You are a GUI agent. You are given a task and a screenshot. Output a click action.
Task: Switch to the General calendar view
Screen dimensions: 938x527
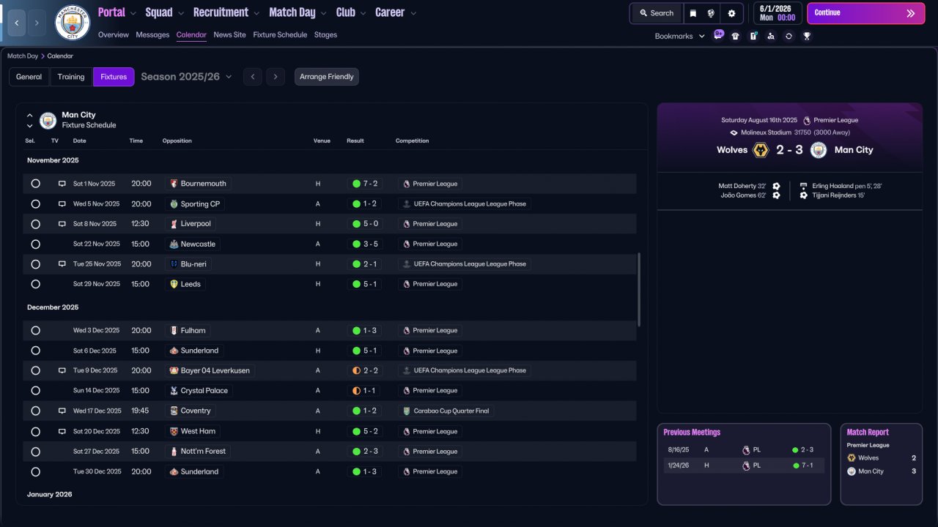pyautogui.click(x=29, y=77)
